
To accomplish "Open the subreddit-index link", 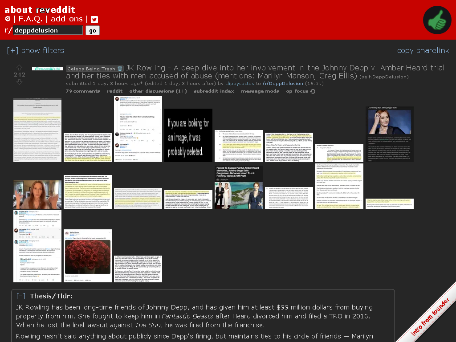I will point(214,91).
